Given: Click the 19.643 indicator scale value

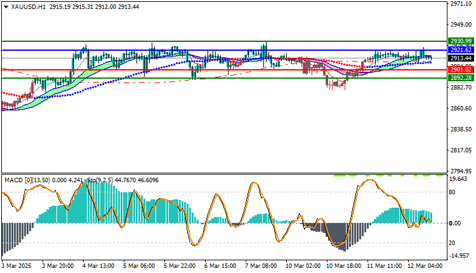Looking at the screenshot, I should [x=458, y=179].
